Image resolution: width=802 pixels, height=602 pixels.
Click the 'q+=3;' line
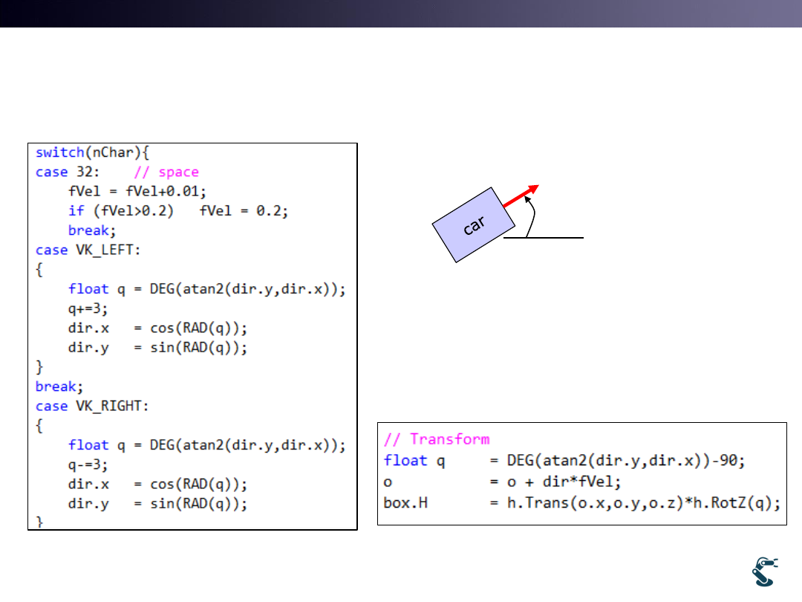click(x=88, y=308)
